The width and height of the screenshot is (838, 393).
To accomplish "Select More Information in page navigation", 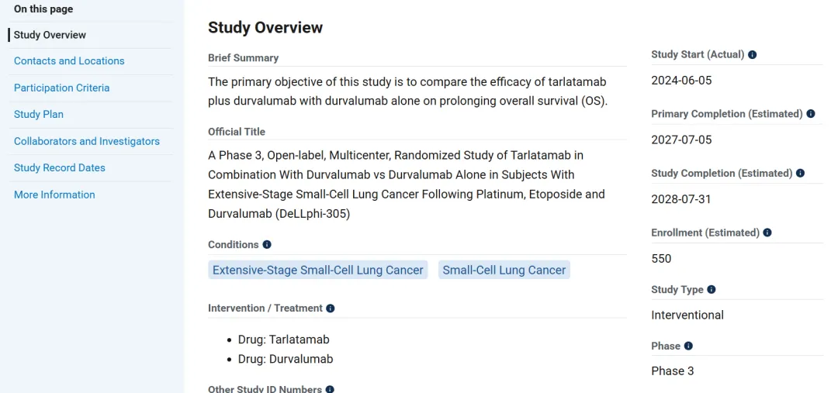I will pyautogui.click(x=54, y=195).
